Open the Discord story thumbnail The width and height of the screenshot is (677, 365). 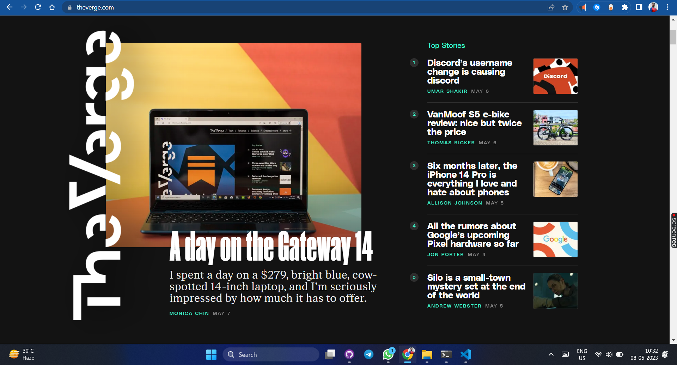point(555,76)
